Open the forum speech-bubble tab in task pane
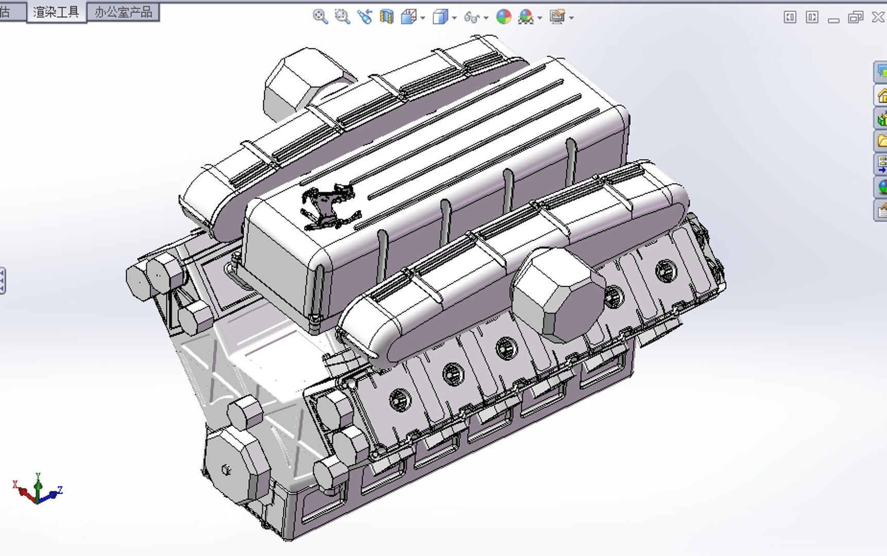Image resolution: width=887 pixels, height=556 pixels. click(881, 73)
